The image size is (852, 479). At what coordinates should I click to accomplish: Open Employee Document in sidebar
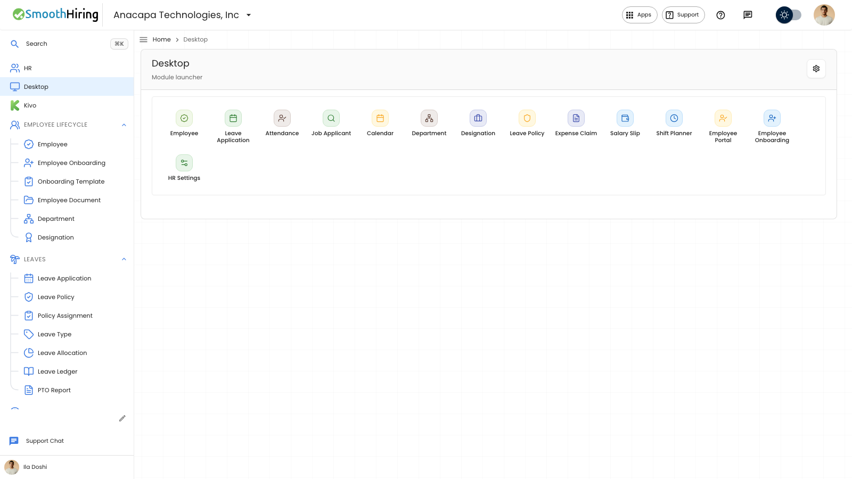[69, 200]
